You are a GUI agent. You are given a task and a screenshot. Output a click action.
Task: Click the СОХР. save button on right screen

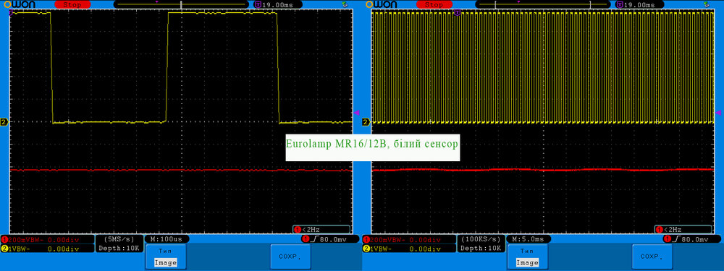pyautogui.click(x=652, y=257)
